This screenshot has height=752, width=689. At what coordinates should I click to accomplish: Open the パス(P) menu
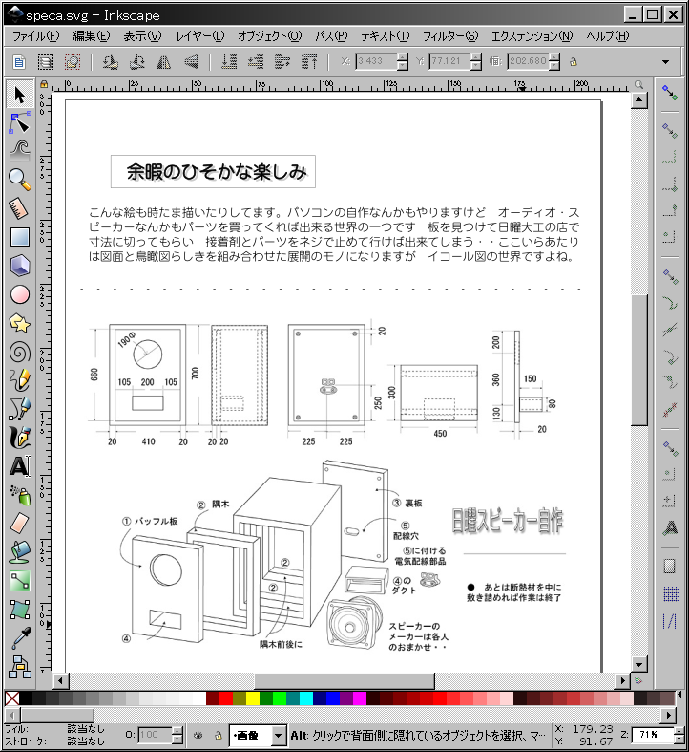click(x=331, y=36)
